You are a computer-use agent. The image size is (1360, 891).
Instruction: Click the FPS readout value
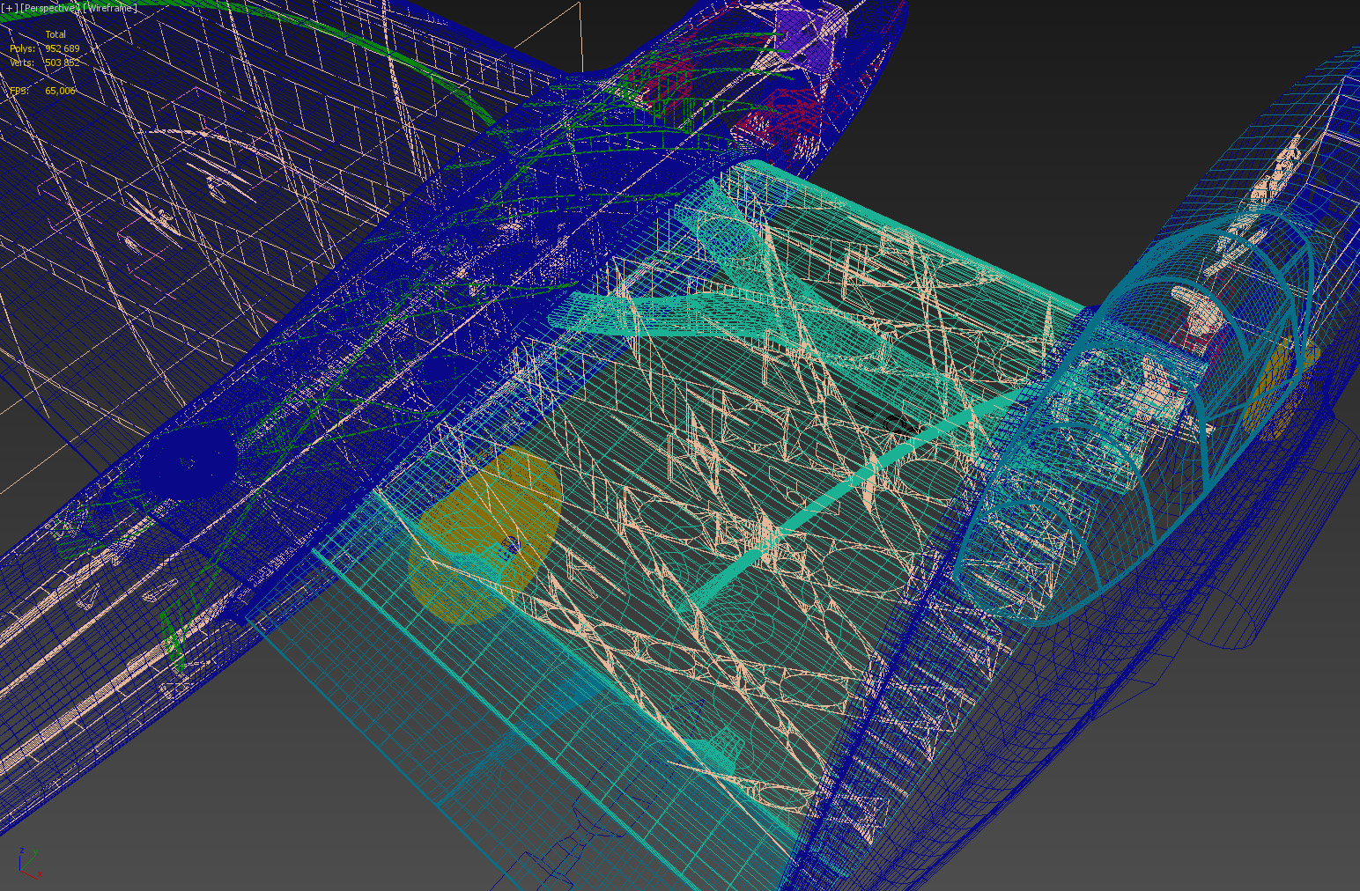[x=60, y=92]
